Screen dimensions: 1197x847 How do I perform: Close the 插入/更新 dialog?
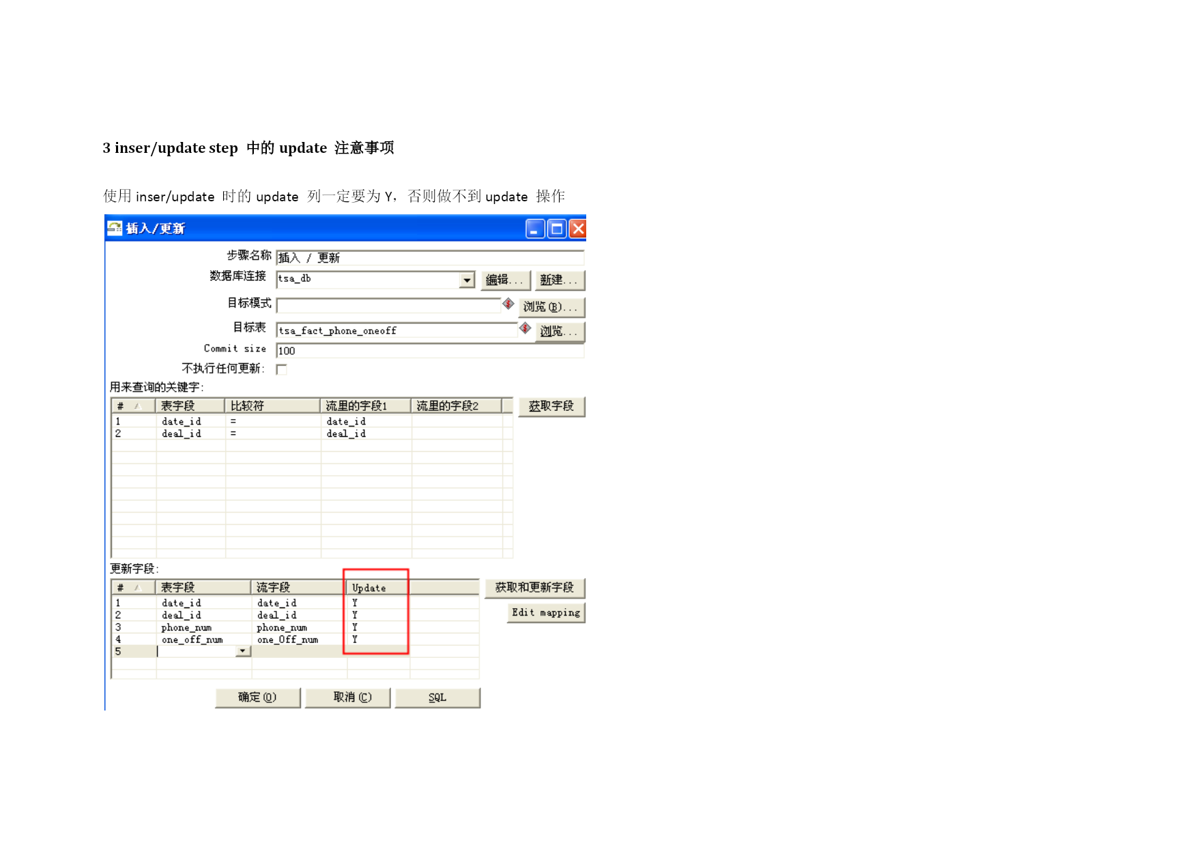tap(578, 229)
